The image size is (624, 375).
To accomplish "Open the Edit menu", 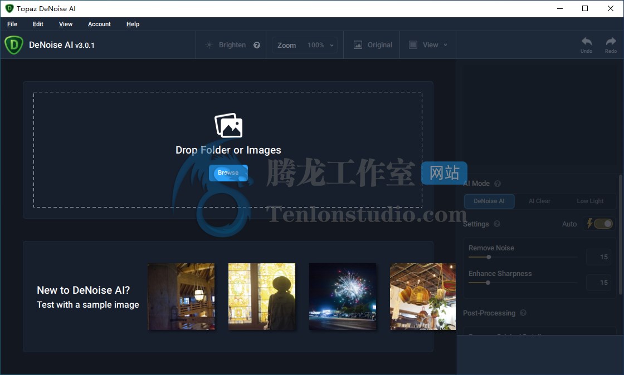I will coord(38,24).
